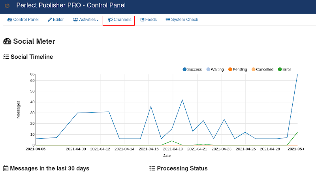Click the Error line bump near 2021-04-19
The height and width of the screenshot is (176, 316).
172,141
